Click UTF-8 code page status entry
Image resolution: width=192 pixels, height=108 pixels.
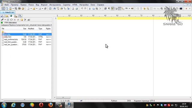pos(144,101)
